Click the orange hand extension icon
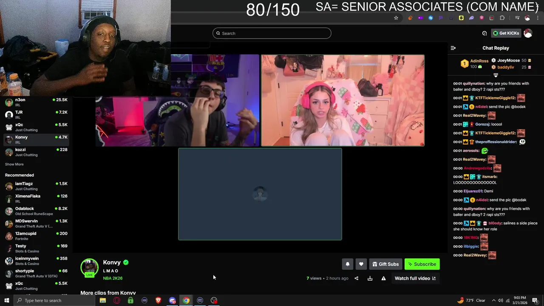 (x=410, y=18)
